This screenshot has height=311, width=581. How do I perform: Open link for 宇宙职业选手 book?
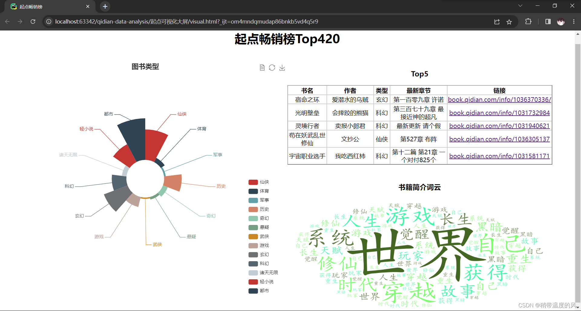[x=500, y=156]
